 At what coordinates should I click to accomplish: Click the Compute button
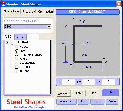coord(64,93)
